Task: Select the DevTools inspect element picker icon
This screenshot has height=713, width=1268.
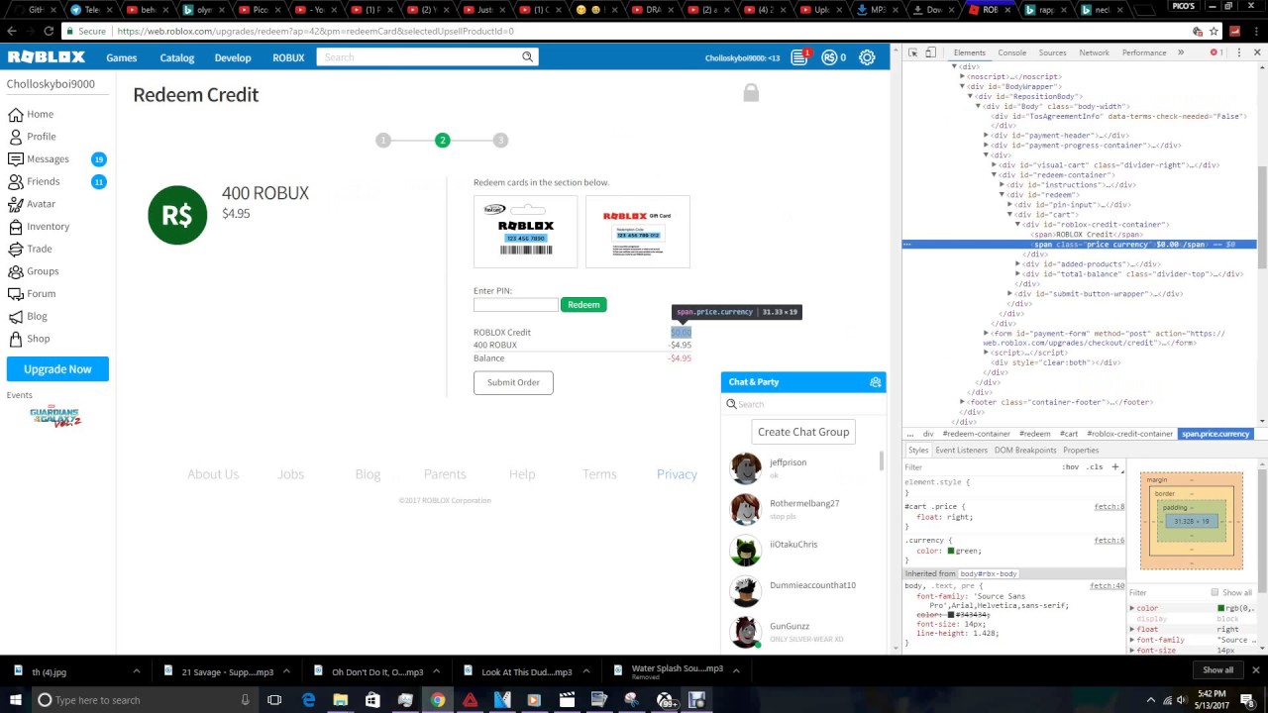Action: [x=913, y=52]
